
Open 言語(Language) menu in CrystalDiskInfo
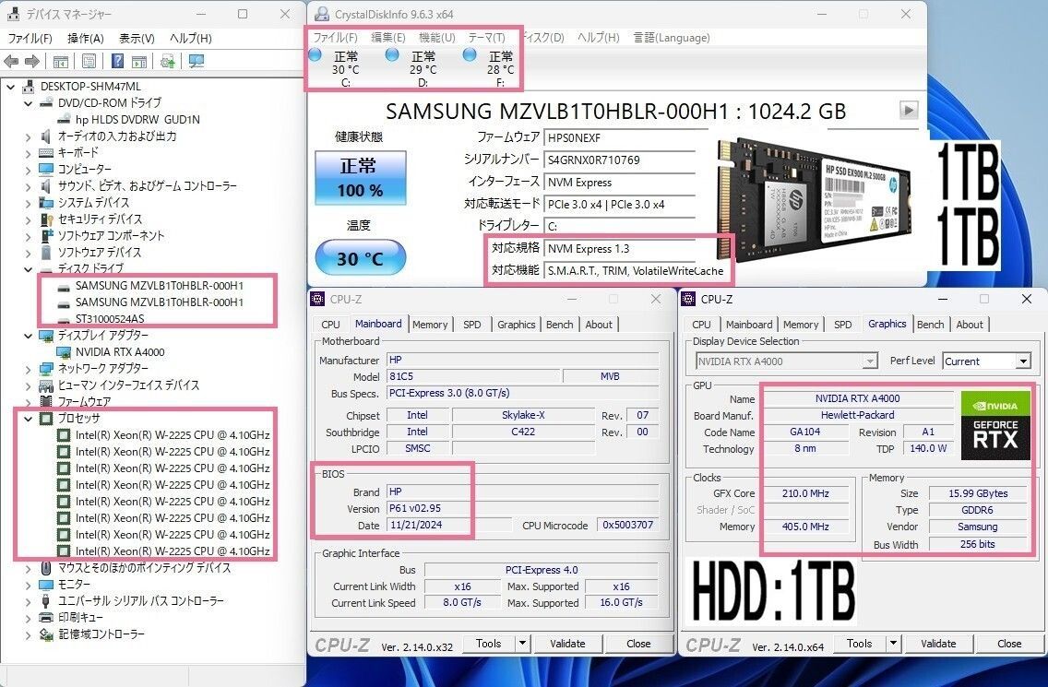[672, 38]
